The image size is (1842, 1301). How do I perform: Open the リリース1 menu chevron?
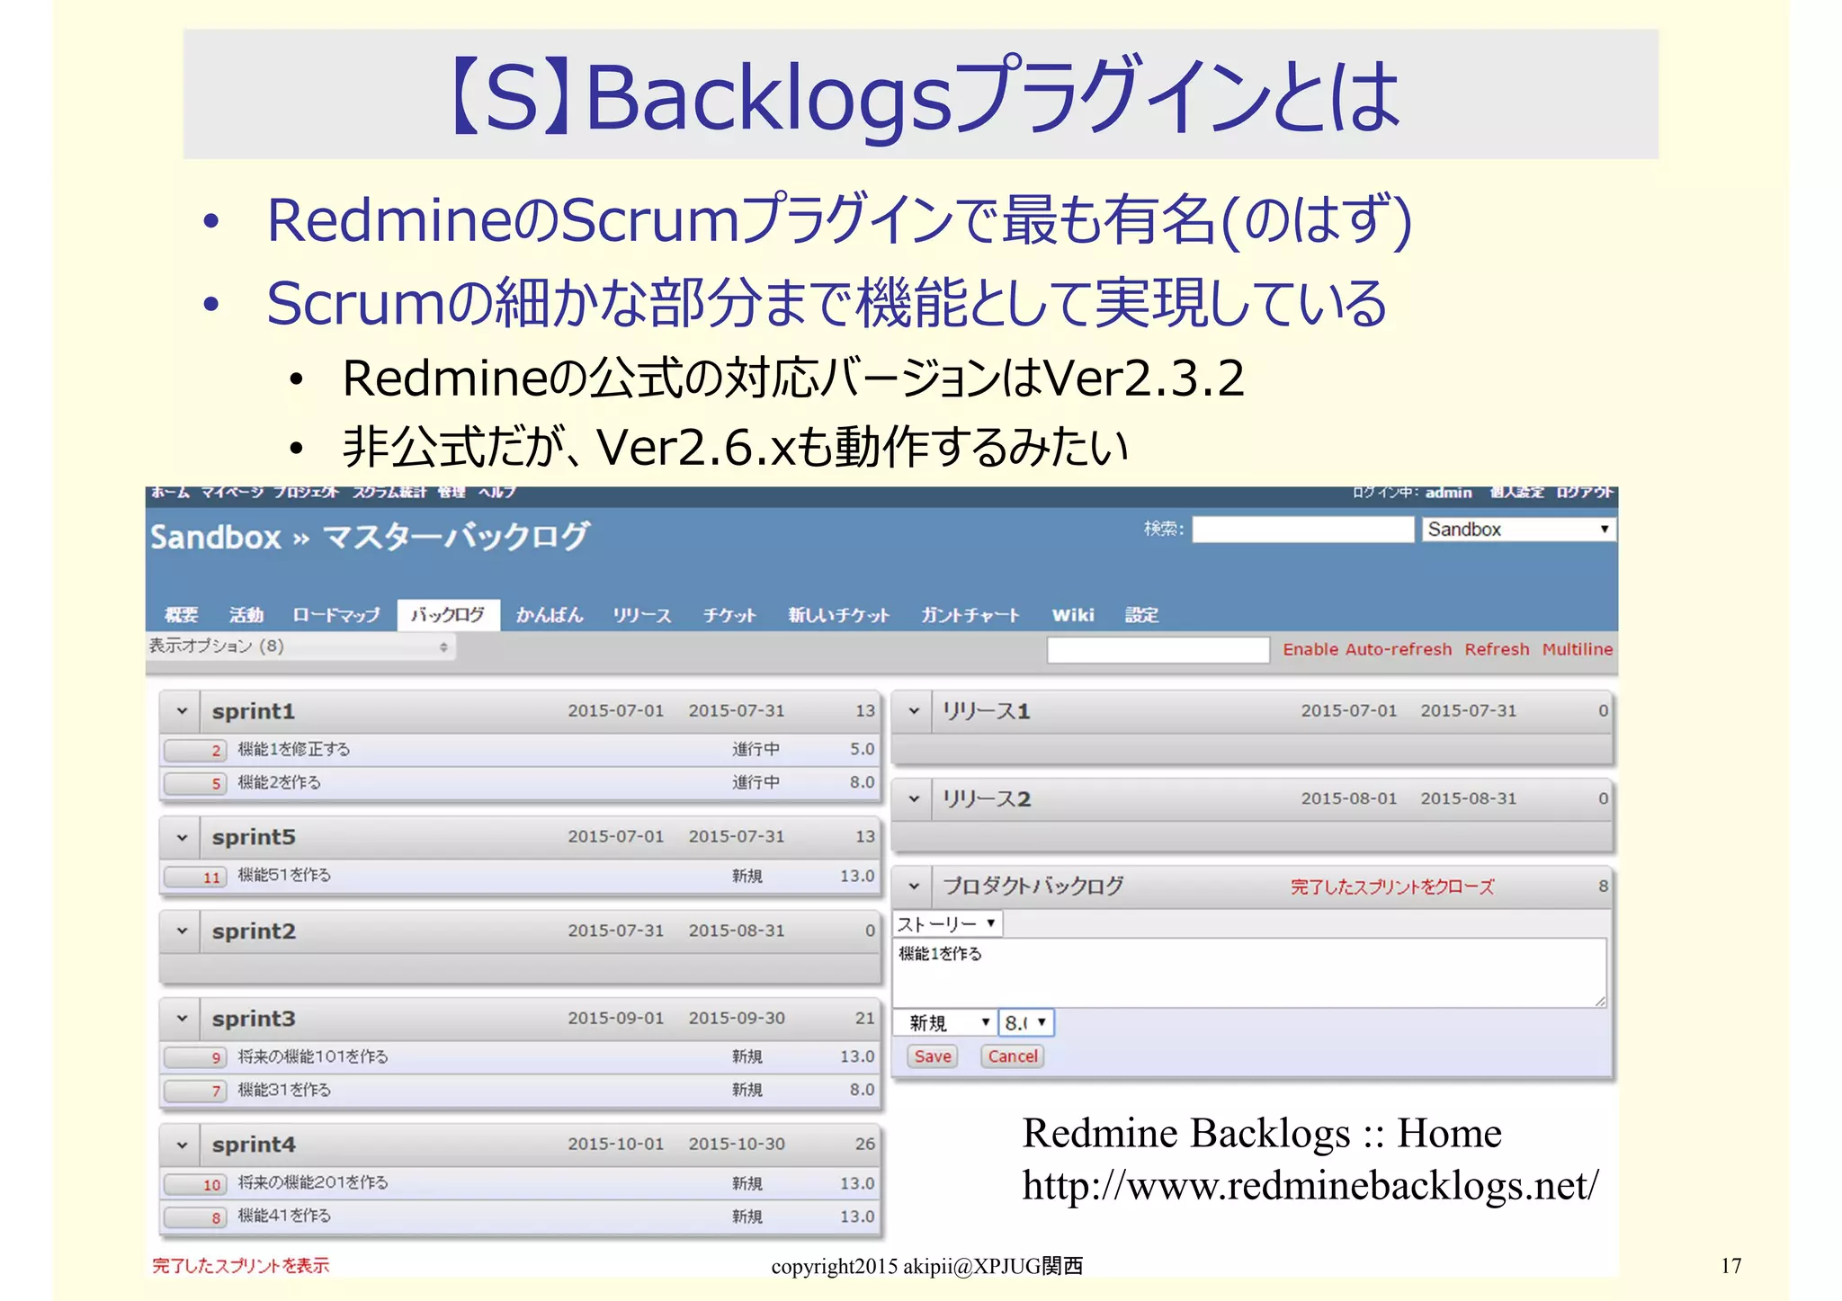[914, 711]
